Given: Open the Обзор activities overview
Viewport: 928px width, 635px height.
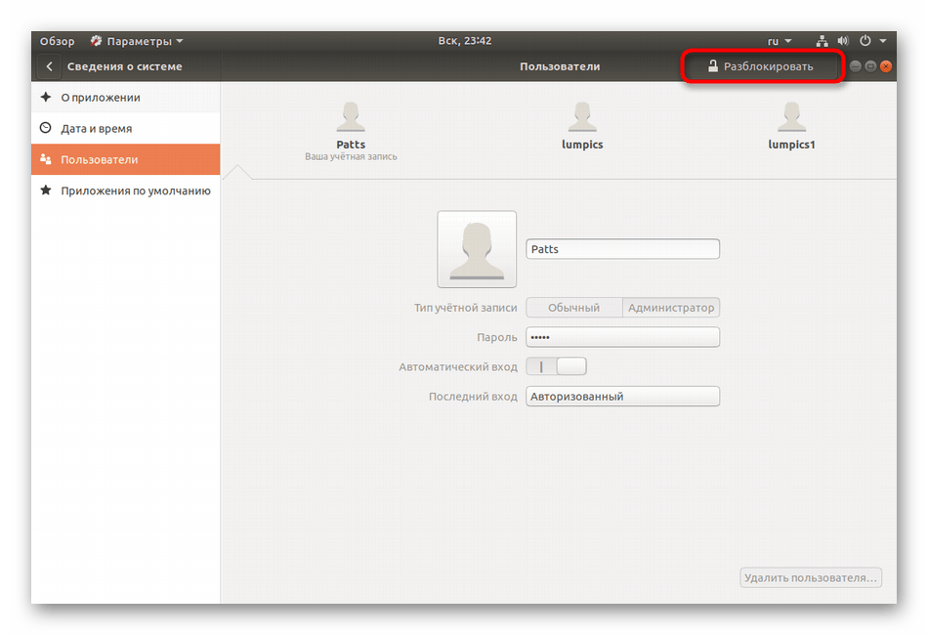Looking at the screenshot, I should (x=57, y=41).
